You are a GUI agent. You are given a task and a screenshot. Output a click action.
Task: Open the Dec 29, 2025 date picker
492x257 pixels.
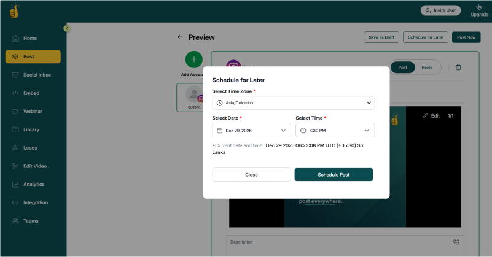251,131
